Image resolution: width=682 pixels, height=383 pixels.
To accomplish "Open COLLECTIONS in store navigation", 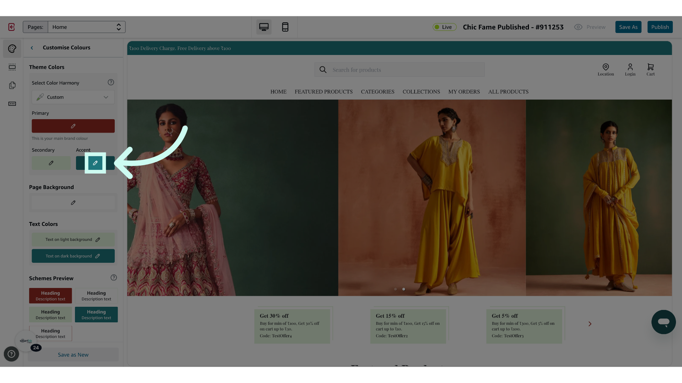I will click(421, 92).
